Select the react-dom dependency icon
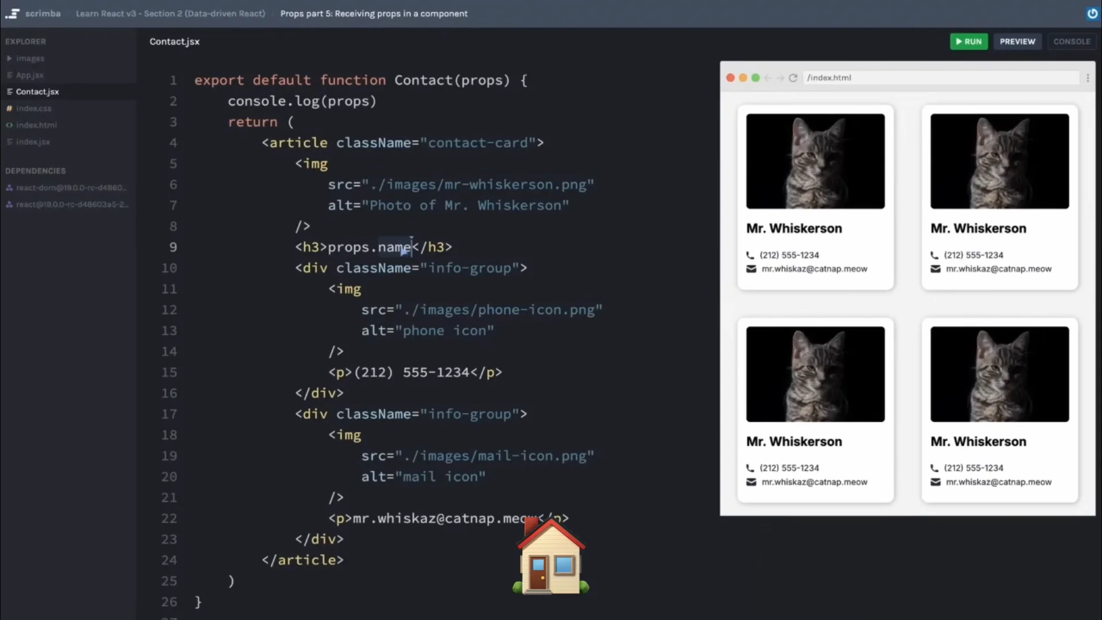Viewport: 1102px width, 620px height. [9, 187]
